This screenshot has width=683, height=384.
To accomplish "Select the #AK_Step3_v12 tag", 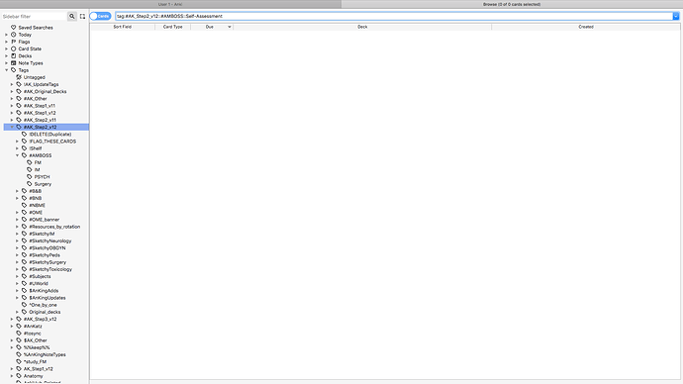I will click(40, 319).
